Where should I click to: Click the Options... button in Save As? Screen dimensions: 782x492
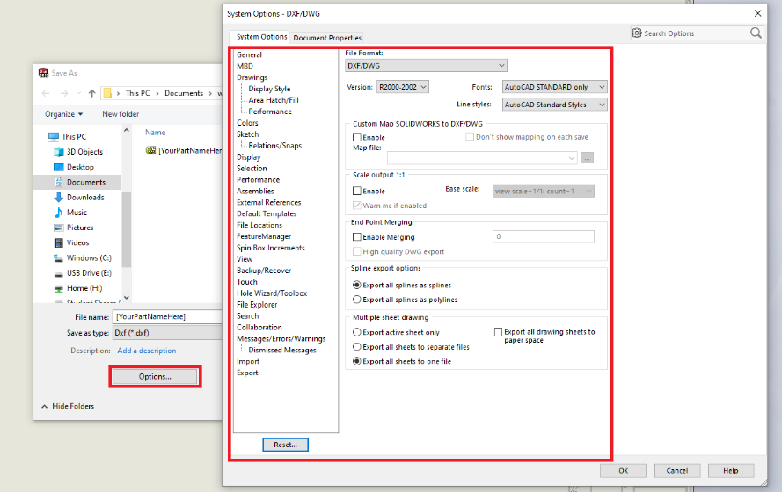(x=155, y=377)
